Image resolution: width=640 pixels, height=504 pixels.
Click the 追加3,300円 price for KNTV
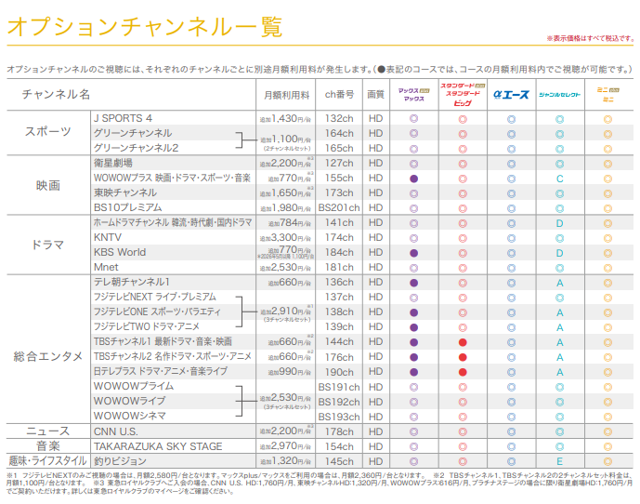[x=285, y=237]
